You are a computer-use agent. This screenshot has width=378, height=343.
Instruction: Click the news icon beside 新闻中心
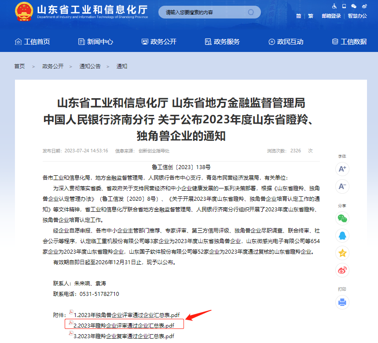[81, 42]
